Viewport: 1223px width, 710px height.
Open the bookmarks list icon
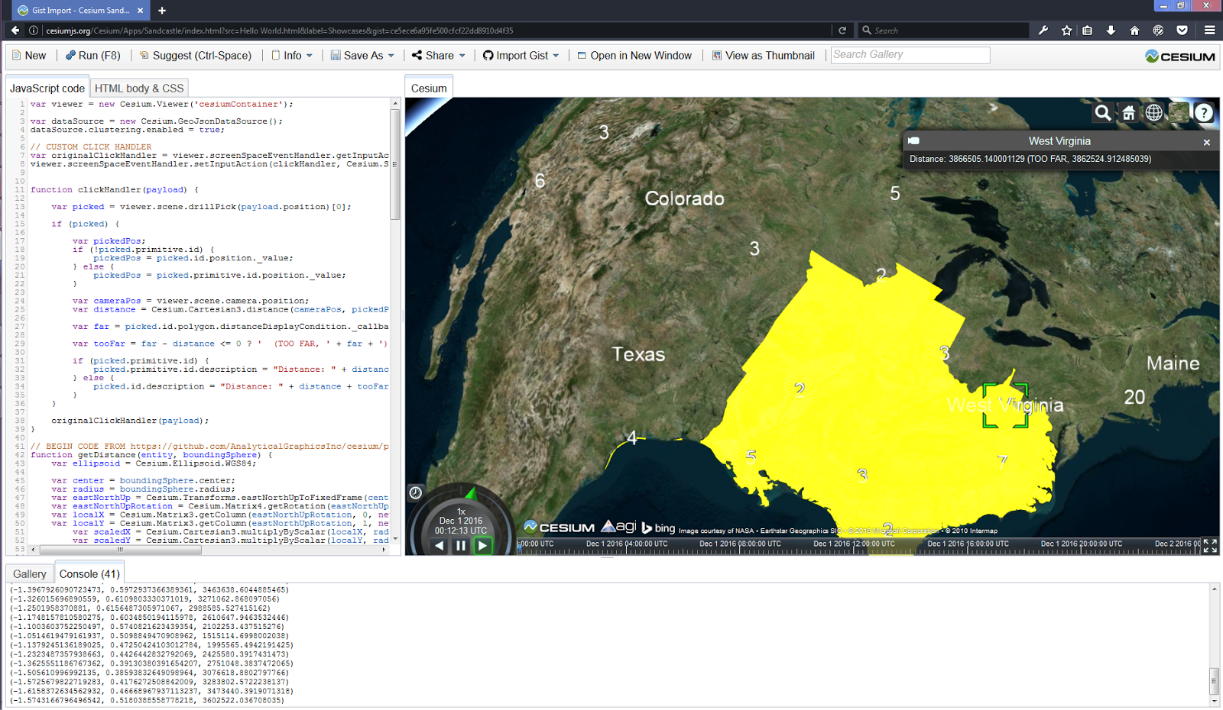[1088, 31]
